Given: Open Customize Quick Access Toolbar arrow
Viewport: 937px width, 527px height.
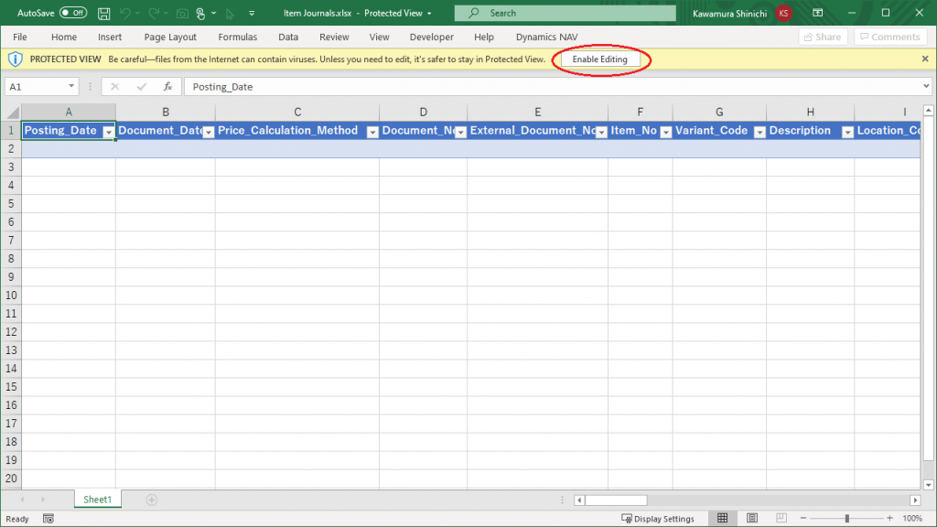Looking at the screenshot, I should click(252, 13).
